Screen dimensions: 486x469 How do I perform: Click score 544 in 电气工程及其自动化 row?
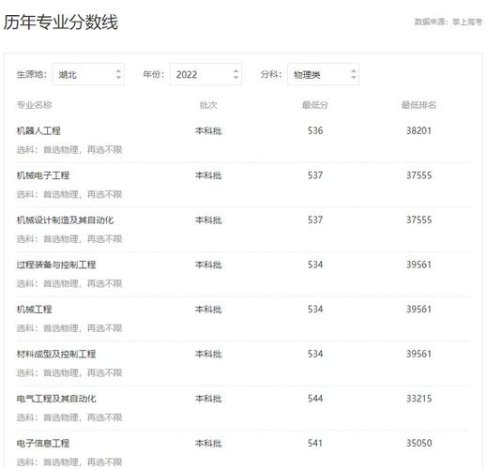[x=315, y=399]
